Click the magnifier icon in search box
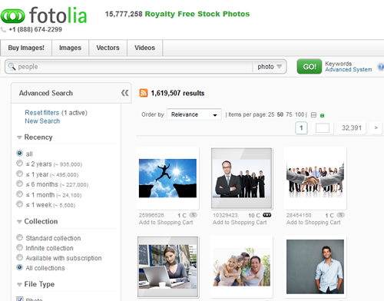 pyautogui.click(x=12, y=67)
